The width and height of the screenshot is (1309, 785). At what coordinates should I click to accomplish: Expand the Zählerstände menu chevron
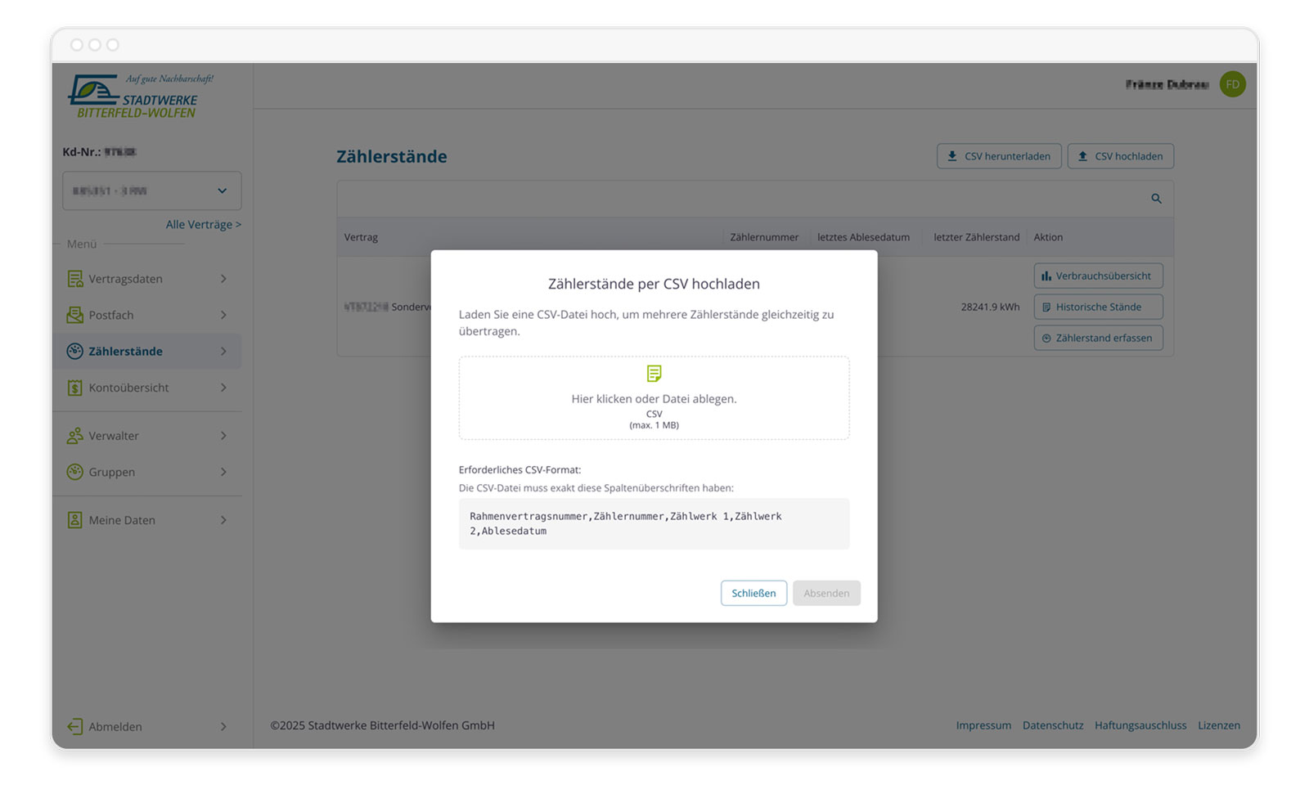click(x=223, y=352)
